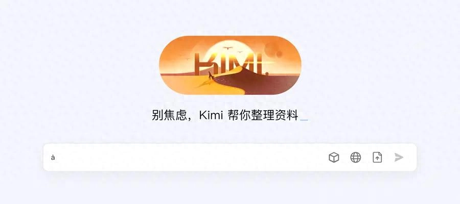
Task: Click the 'å' character in the input box
Action: (53, 158)
